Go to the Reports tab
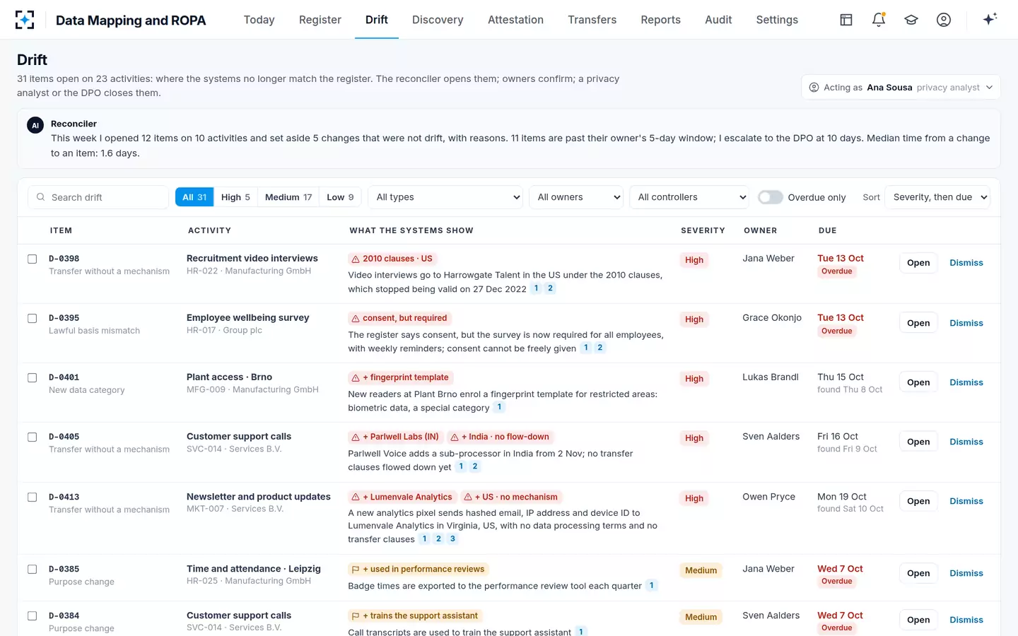 661,20
